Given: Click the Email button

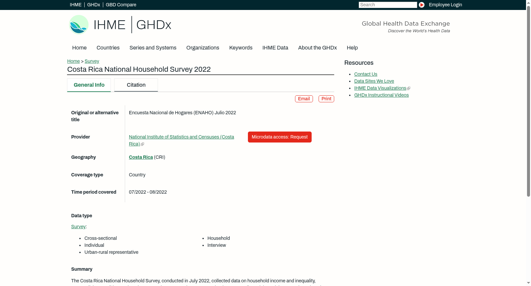Looking at the screenshot, I should tap(304, 99).
